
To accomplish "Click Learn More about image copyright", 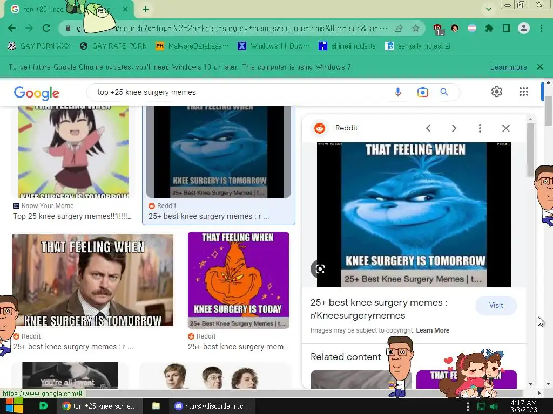I will click(433, 330).
